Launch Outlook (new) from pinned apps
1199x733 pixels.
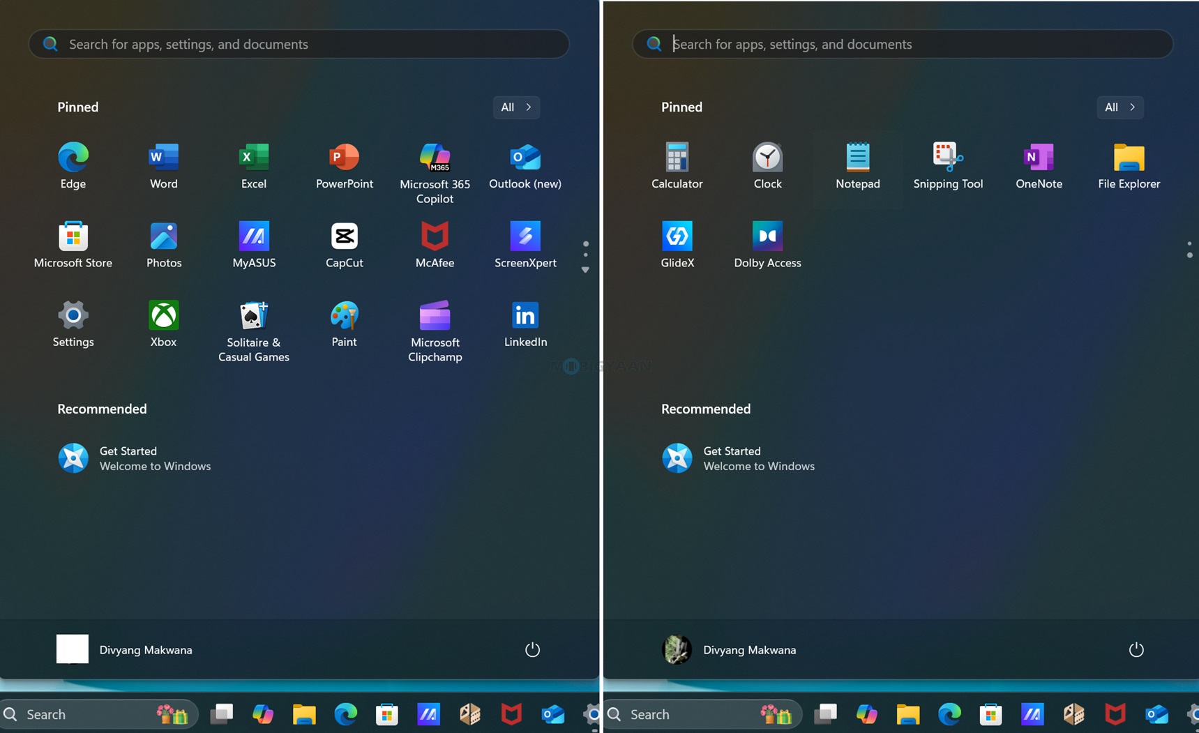click(525, 166)
